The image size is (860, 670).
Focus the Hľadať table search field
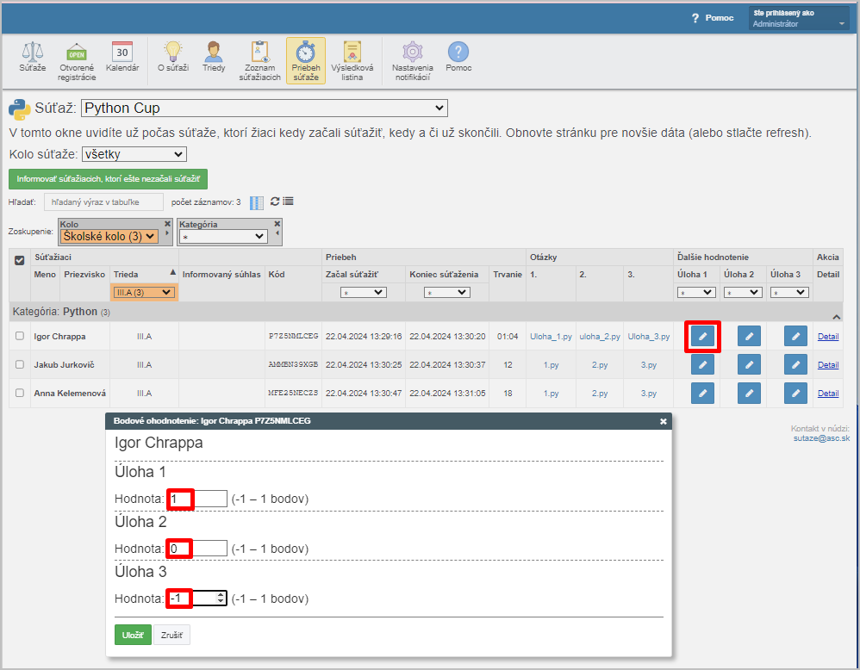103,202
